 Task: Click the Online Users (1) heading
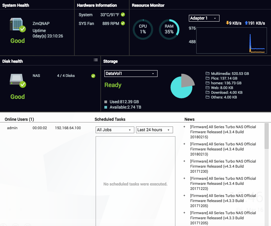(20, 119)
